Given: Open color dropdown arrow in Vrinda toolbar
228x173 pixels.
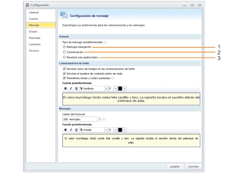Looking at the screenshot, I should (x=124, y=130).
